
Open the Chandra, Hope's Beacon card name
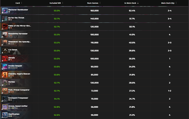click(19, 74)
